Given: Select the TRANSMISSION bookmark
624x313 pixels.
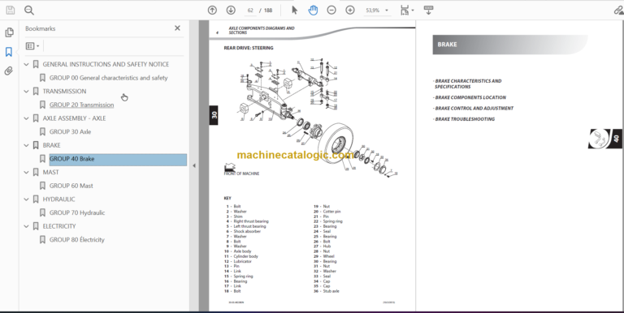Looking at the screenshot, I should click(x=64, y=91).
